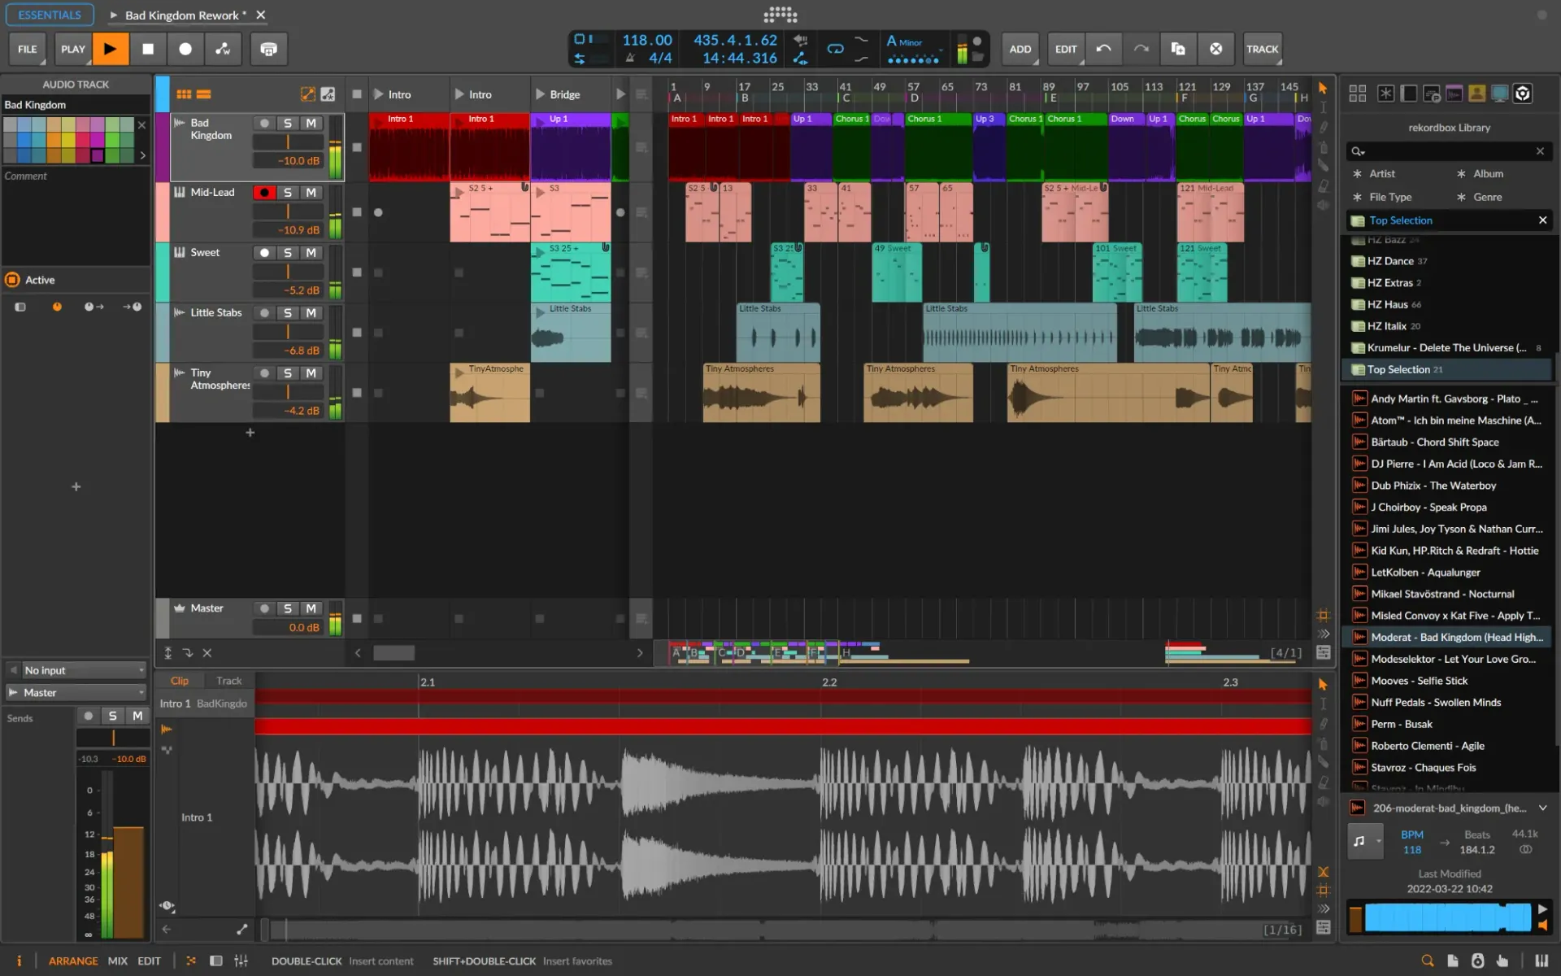Launch the Bridge scene
The image size is (1561, 976).
coord(540,94)
